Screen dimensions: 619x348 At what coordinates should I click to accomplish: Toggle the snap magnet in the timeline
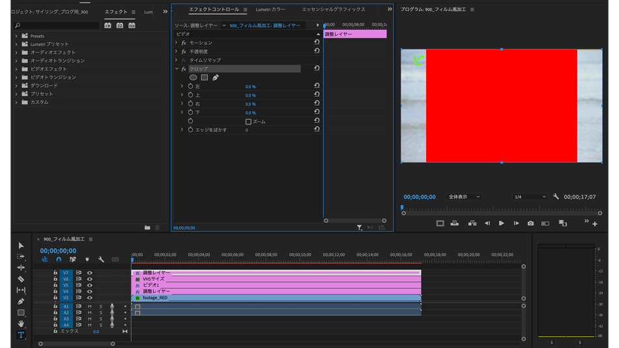(x=59, y=259)
